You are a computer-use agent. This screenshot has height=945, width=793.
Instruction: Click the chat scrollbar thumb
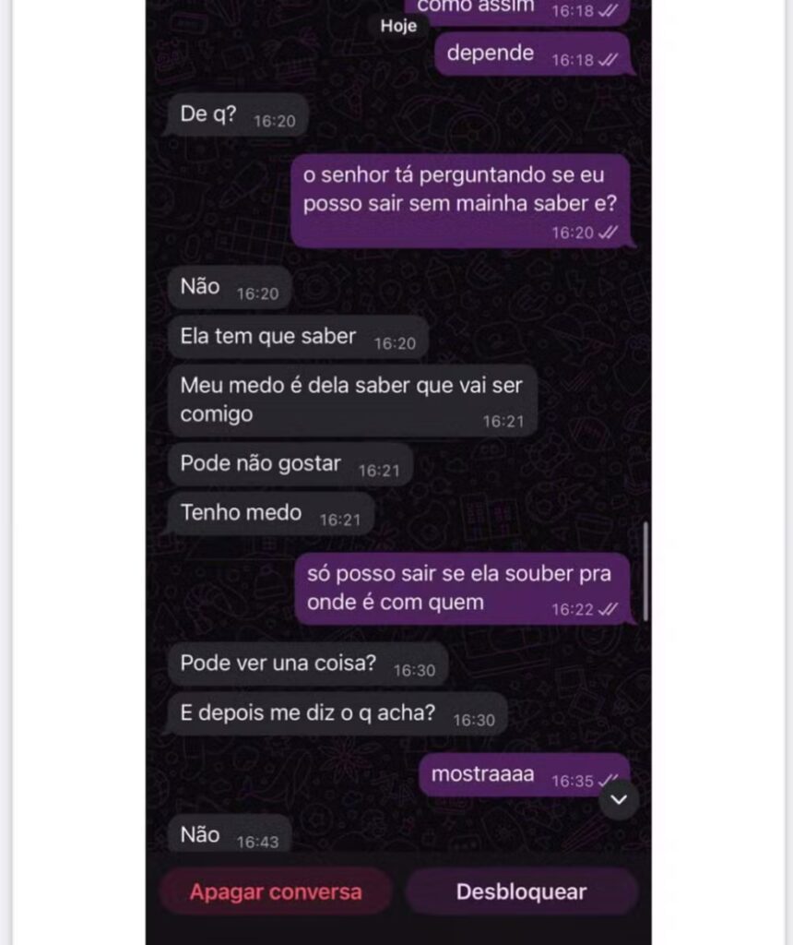pyautogui.click(x=645, y=571)
